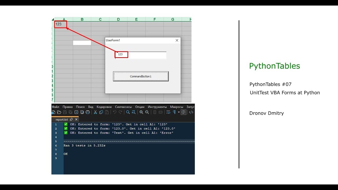The image size is (338, 190).
Task: Zoom in with the plus magnifier icon
Action: click(x=141, y=112)
